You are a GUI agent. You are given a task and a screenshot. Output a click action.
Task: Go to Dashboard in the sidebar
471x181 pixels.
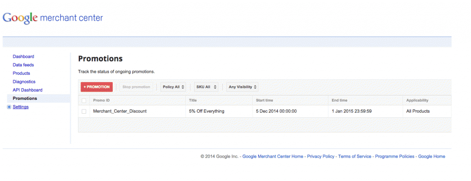tap(23, 56)
